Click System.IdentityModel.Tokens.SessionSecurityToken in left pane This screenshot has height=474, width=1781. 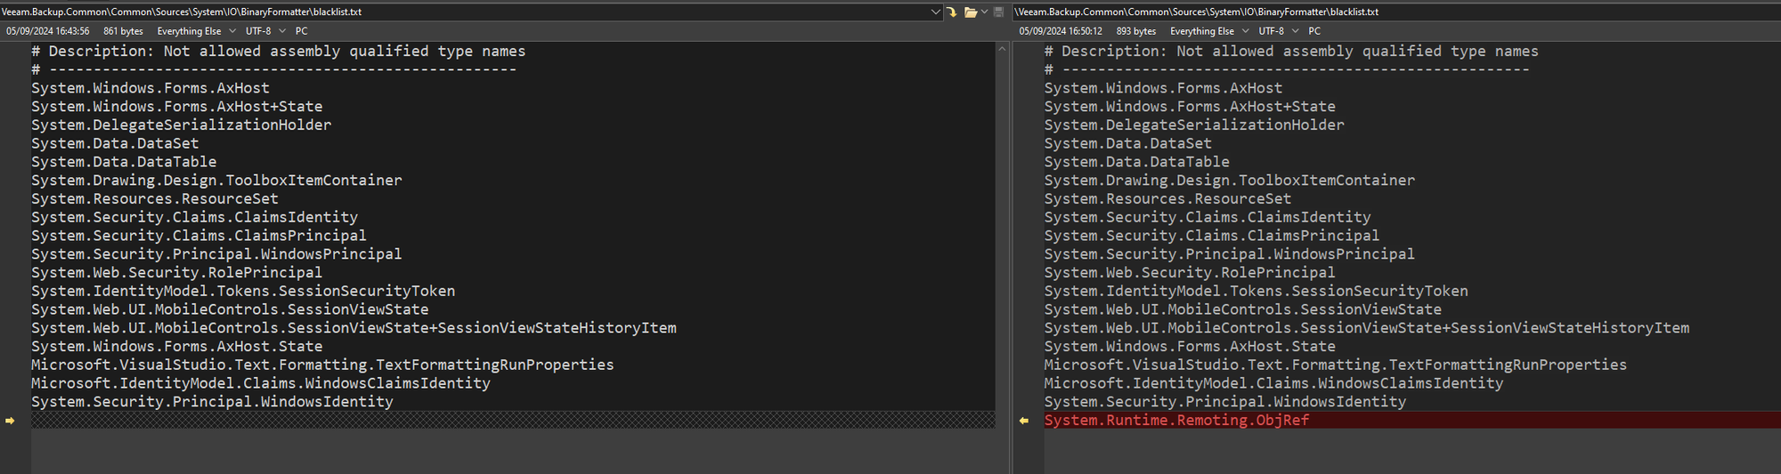pyautogui.click(x=243, y=292)
